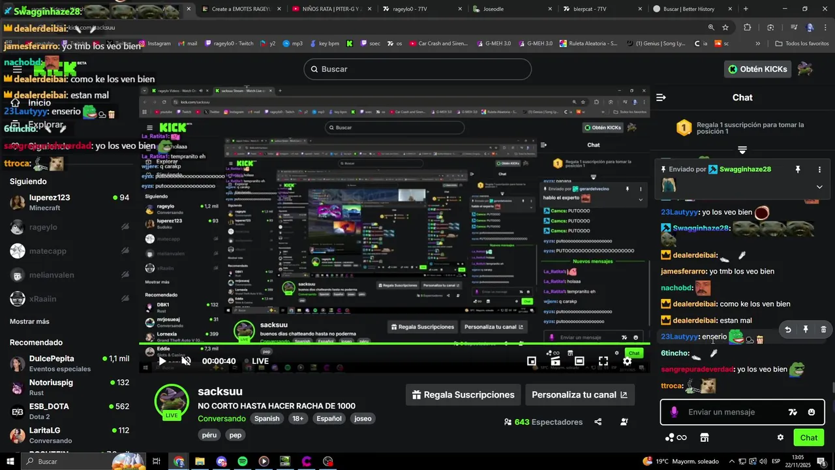Click Obtén KICKs button
835x470 pixels.
coord(757,69)
